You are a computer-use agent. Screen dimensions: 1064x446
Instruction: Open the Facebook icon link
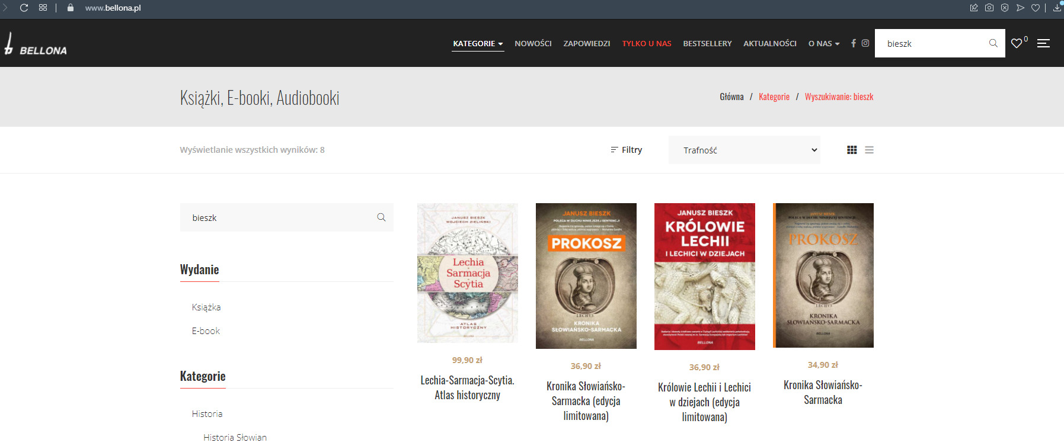[854, 43]
